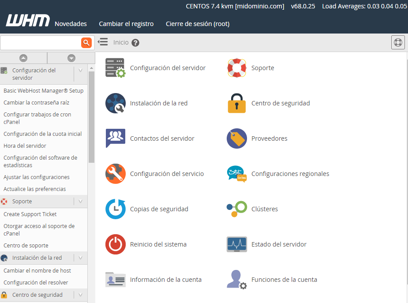Open the Estado del servidor monitor icon

point(236,244)
